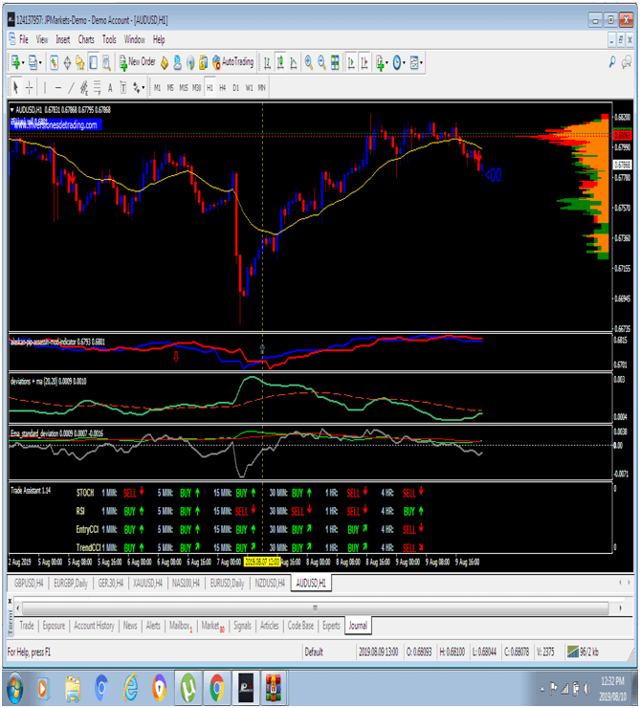The height and width of the screenshot is (708, 640).
Task: Click the search magnifier icon at top right
Action: [612, 62]
